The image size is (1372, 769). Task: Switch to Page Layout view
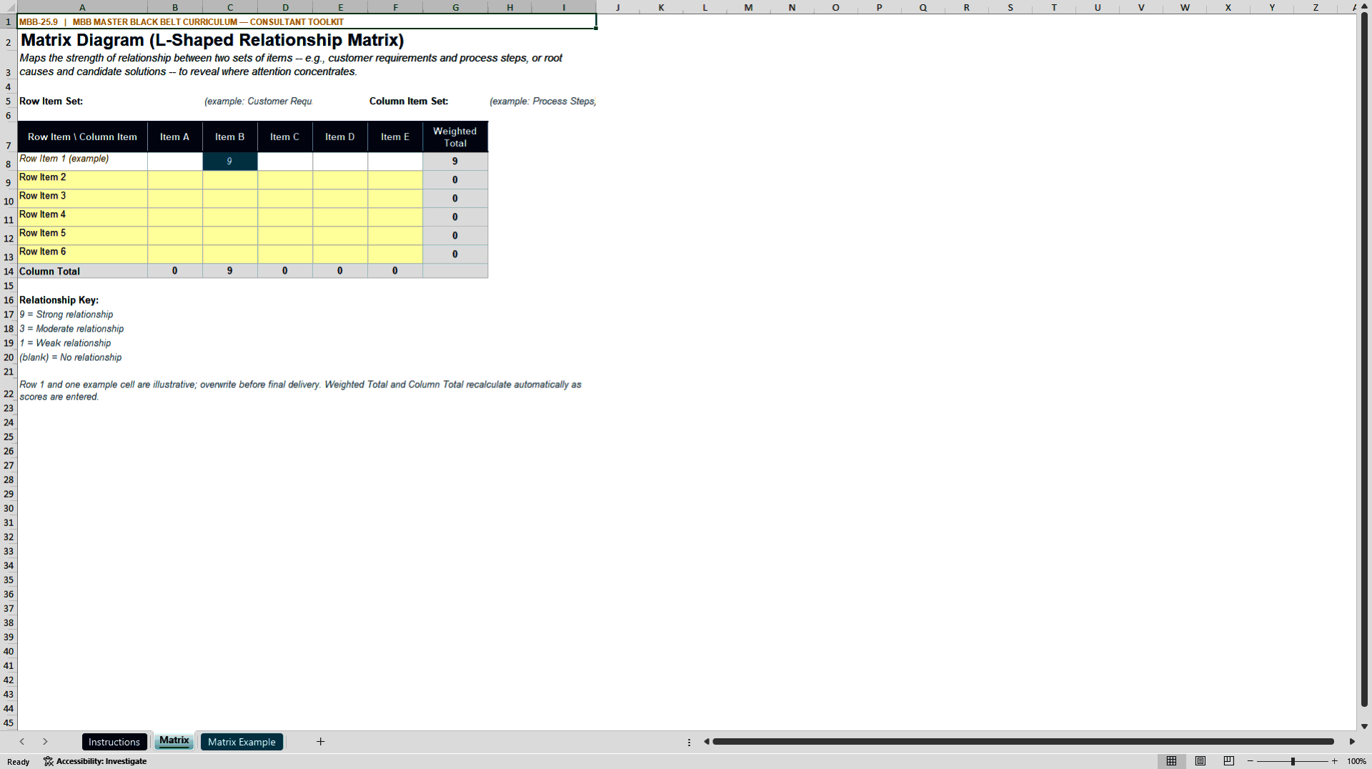[1200, 761]
